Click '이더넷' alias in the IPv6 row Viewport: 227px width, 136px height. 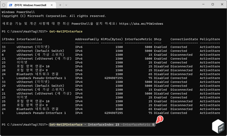[x=22, y=62]
